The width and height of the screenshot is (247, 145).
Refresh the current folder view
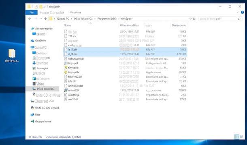pyautogui.click(x=194, y=19)
